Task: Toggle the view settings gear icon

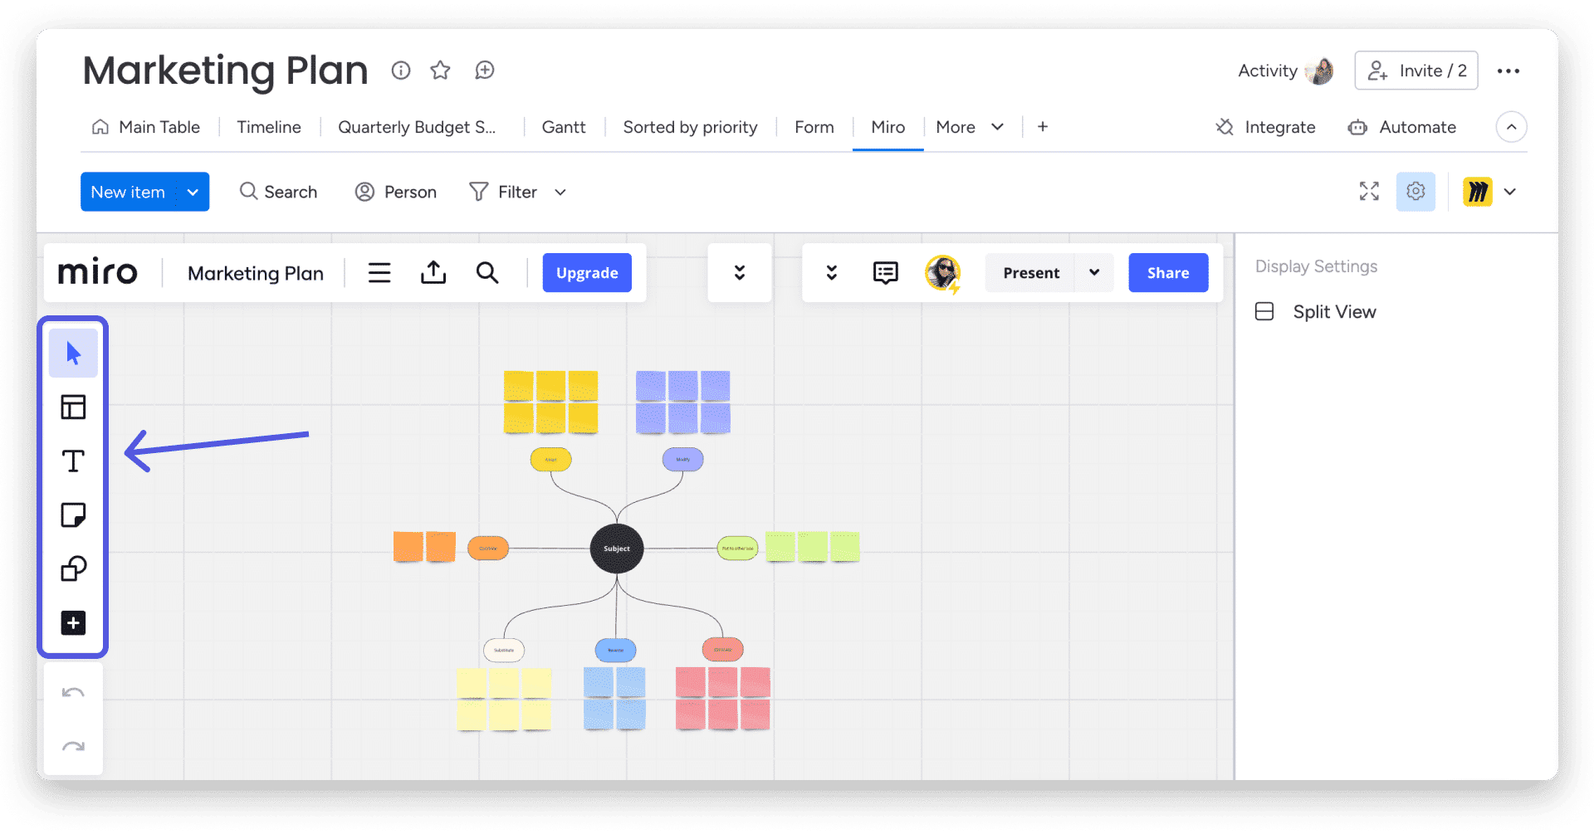Action: pos(1416,192)
